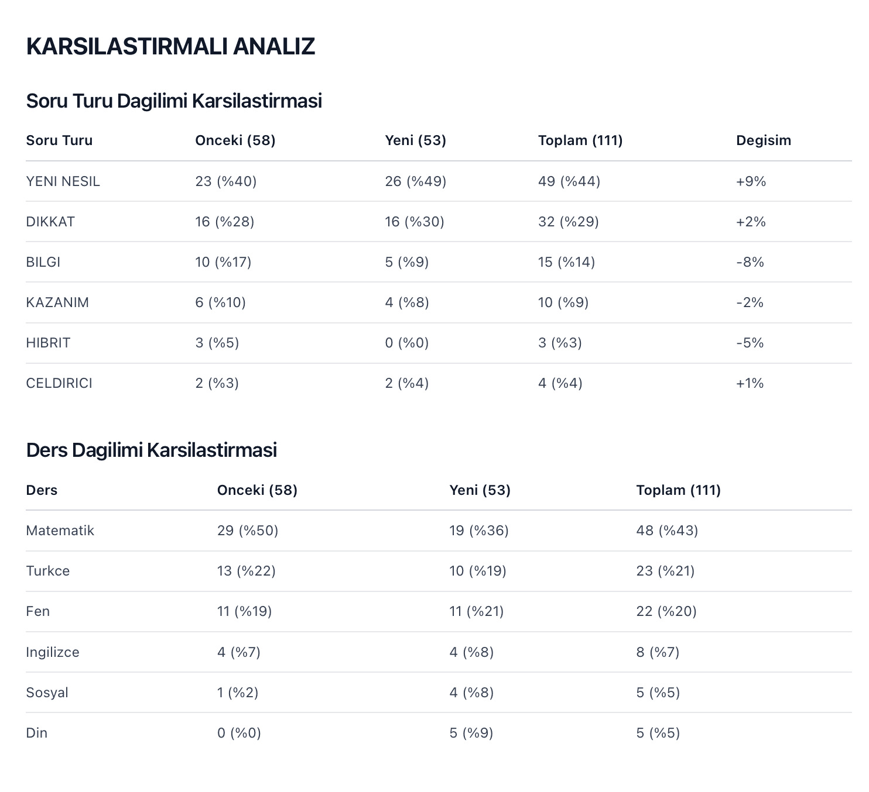Screen dimensions: 869x792
Task: Click the 48 (%43) Matematik total cell
Action: pyautogui.click(x=667, y=531)
